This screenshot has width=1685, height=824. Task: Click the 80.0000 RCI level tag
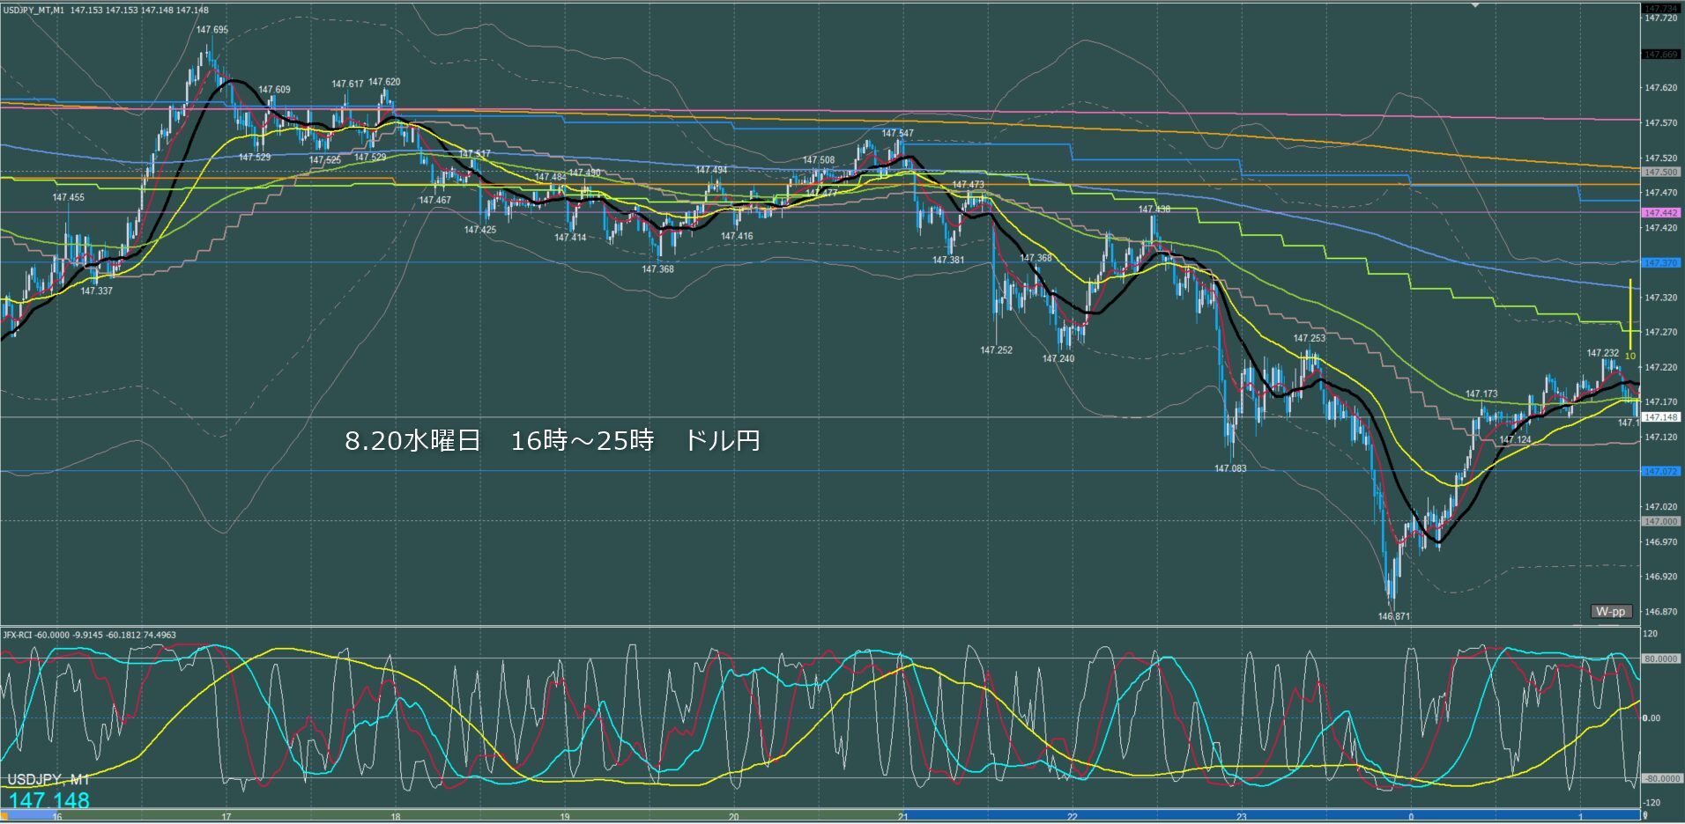(x=1660, y=658)
